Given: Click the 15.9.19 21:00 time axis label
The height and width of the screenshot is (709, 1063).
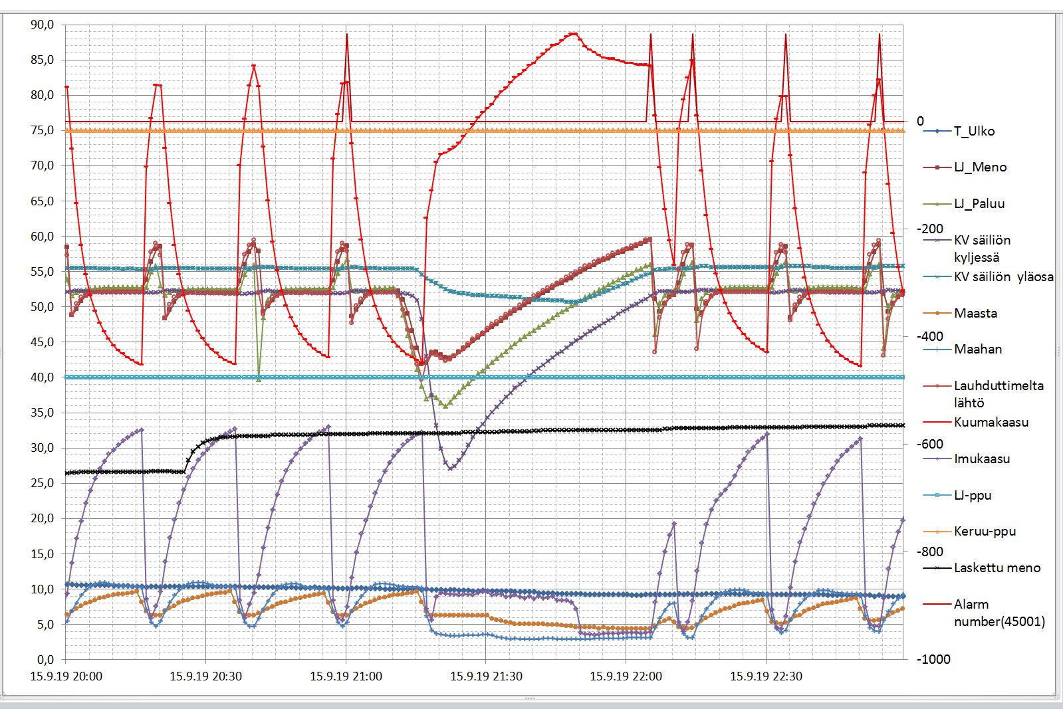Looking at the screenshot, I should click(x=346, y=676).
